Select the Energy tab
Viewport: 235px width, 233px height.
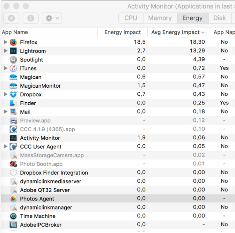(193, 18)
